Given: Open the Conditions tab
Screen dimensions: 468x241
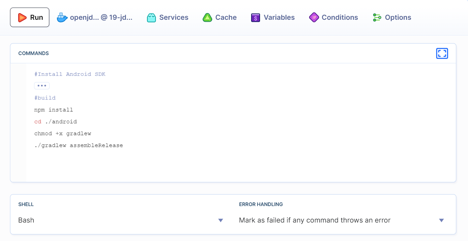Looking at the screenshot, I should [333, 17].
